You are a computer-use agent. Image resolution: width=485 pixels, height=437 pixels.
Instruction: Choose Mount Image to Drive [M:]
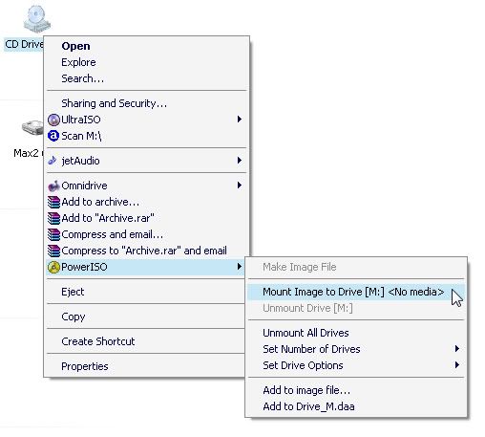click(x=356, y=292)
